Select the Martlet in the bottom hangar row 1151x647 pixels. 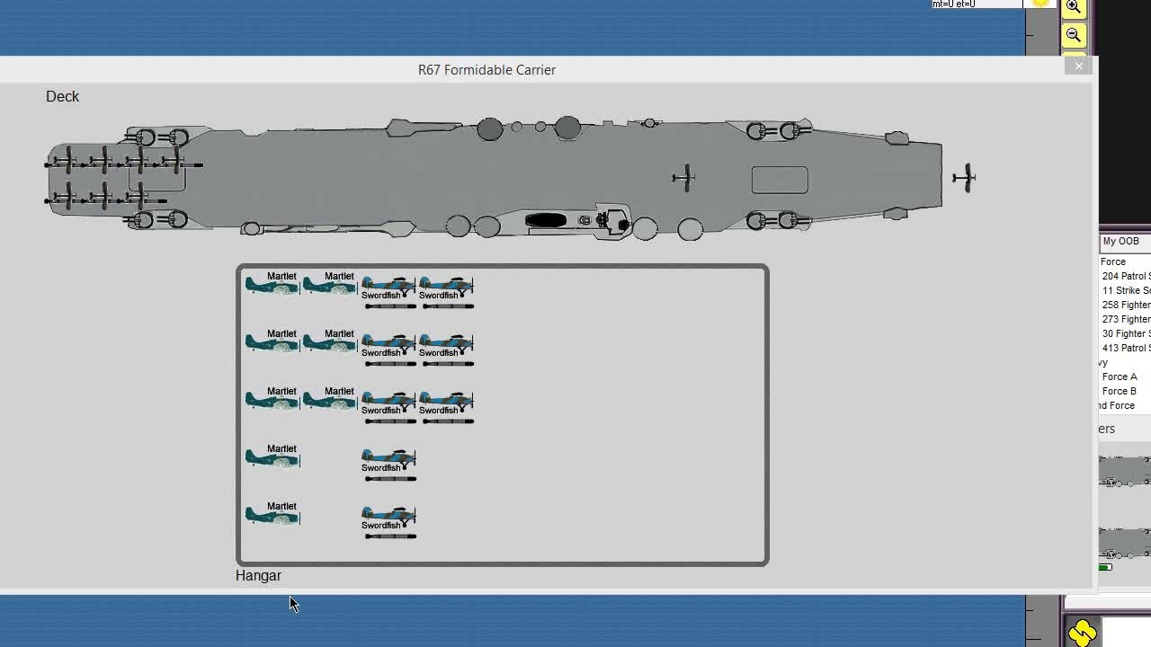272,515
